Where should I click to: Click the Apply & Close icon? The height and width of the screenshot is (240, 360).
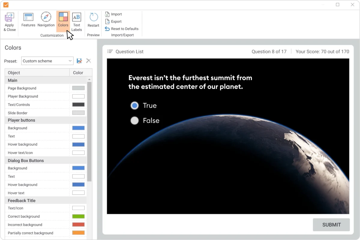tap(10, 18)
